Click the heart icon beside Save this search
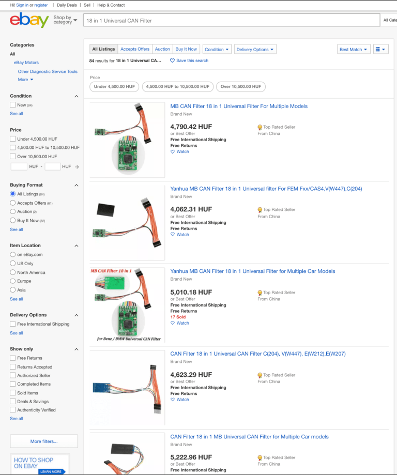The width and height of the screenshot is (397, 475). pyautogui.click(x=173, y=60)
